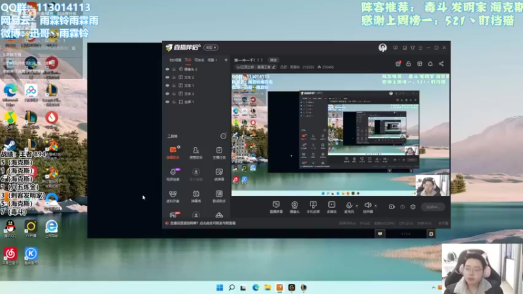Click the padlock icon in the top-right toolbar

click(x=409, y=63)
